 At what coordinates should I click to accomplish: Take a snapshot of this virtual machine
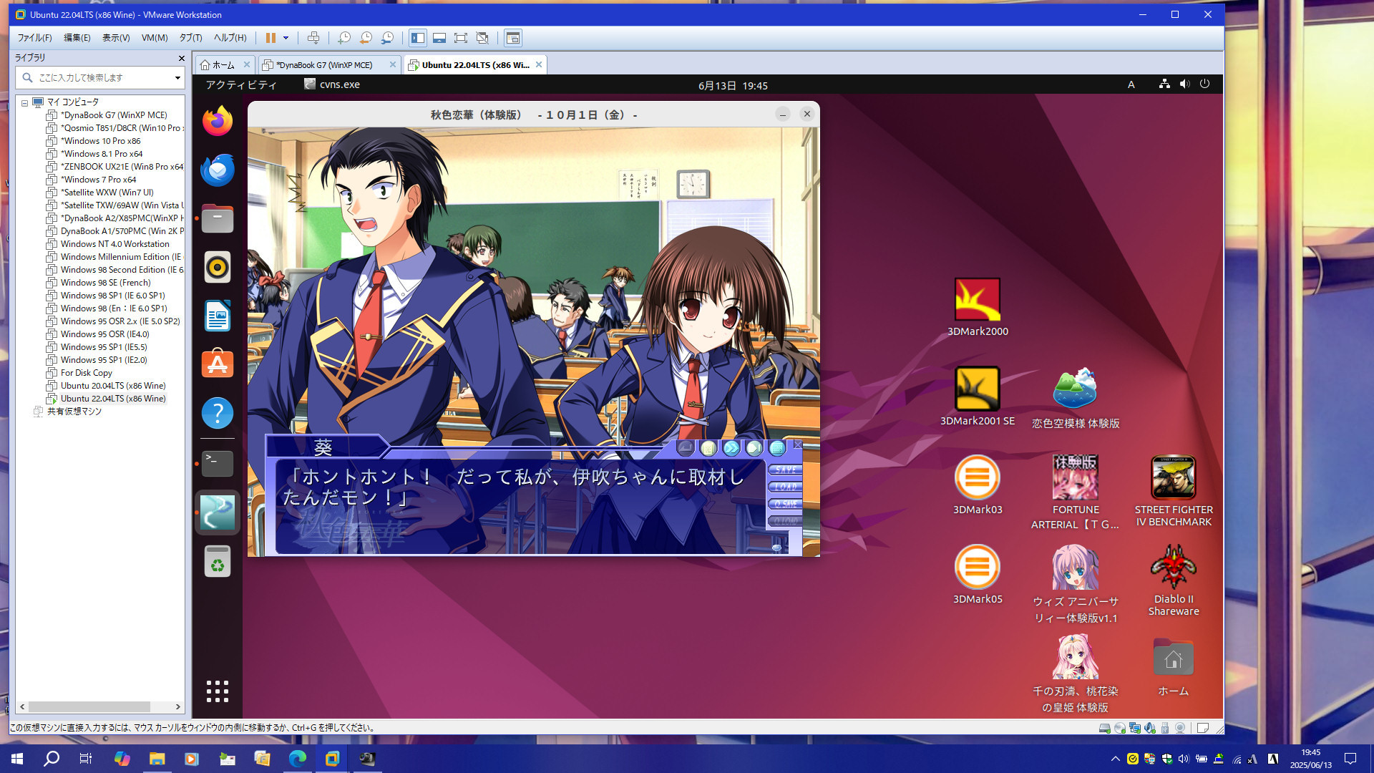[344, 38]
